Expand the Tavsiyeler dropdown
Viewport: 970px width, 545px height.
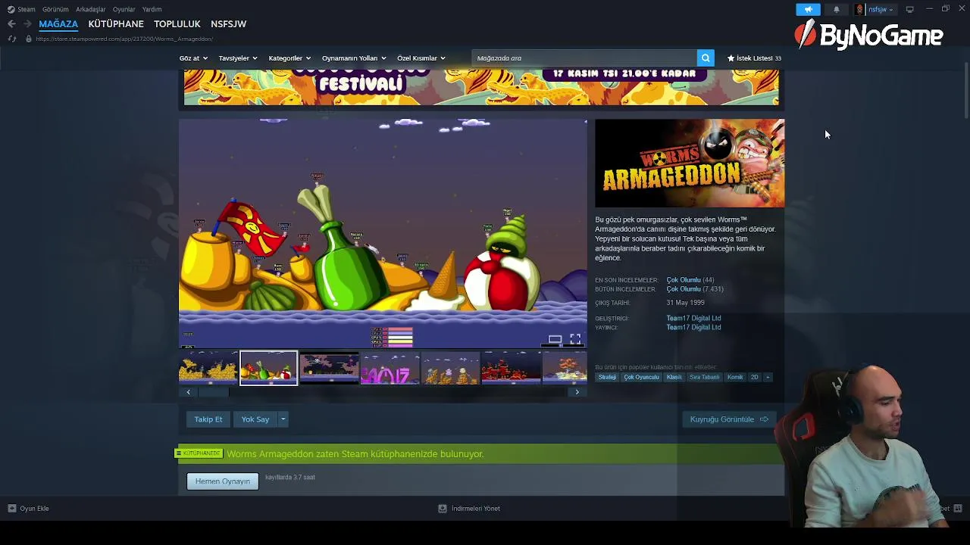coord(238,58)
